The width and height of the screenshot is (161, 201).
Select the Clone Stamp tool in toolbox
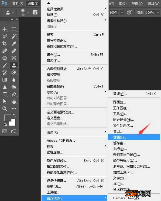(14, 65)
